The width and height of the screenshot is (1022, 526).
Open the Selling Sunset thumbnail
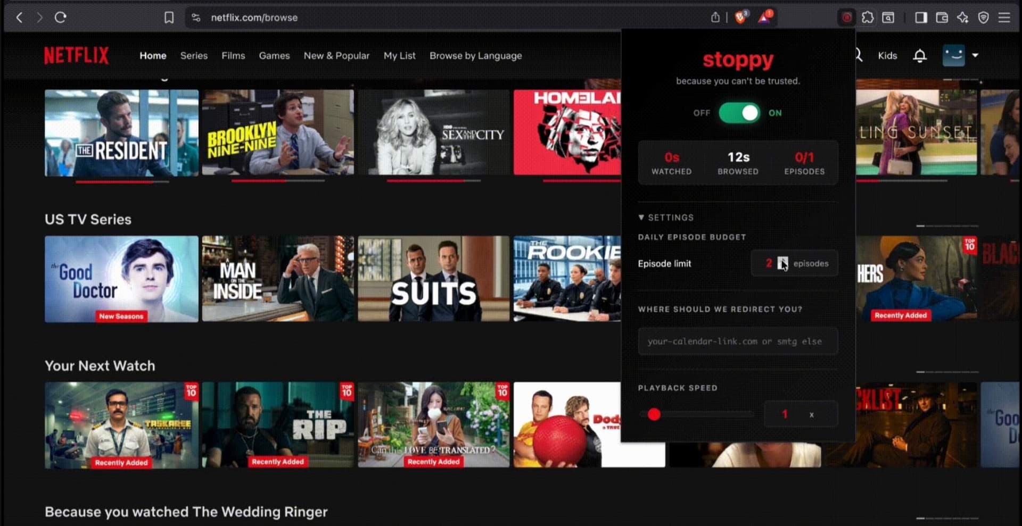tap(917, 132)
